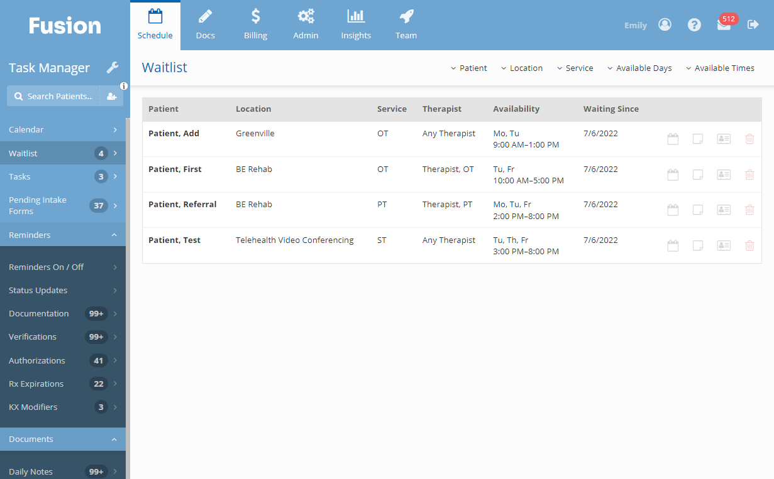
Task: Open note icon for Patient, Referral
Action: tap(698, 210)
